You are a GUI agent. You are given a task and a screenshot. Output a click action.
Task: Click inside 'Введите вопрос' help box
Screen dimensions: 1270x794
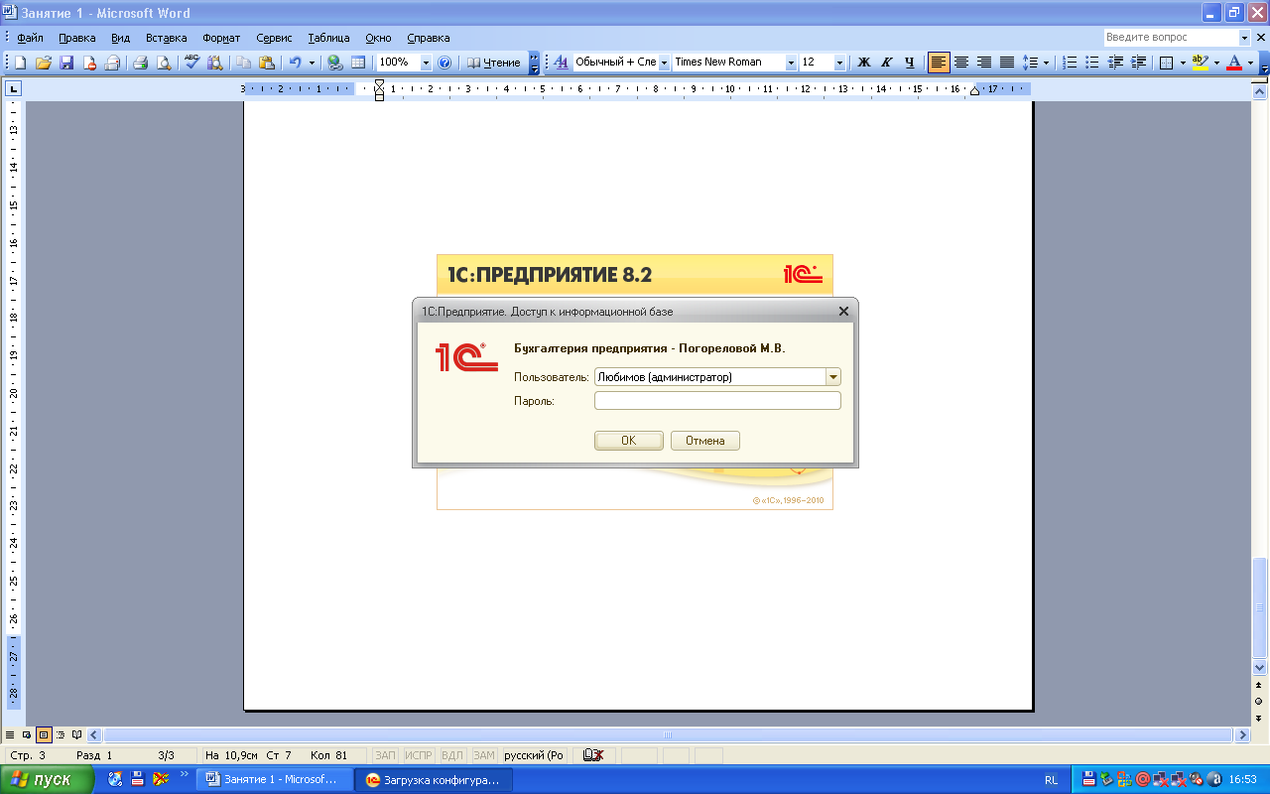coord(1171,38)
